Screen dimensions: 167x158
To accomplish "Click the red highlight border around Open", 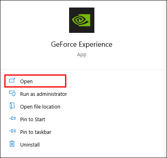I will pyautogui.click(x=35, y=75).
